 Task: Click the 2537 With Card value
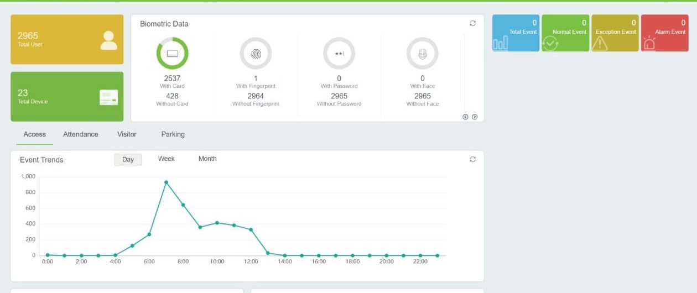172,79
